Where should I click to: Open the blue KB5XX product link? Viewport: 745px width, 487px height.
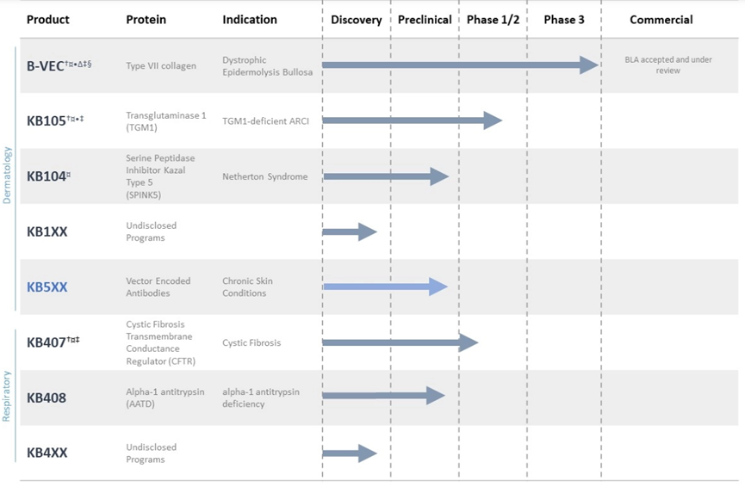[47, 287]
